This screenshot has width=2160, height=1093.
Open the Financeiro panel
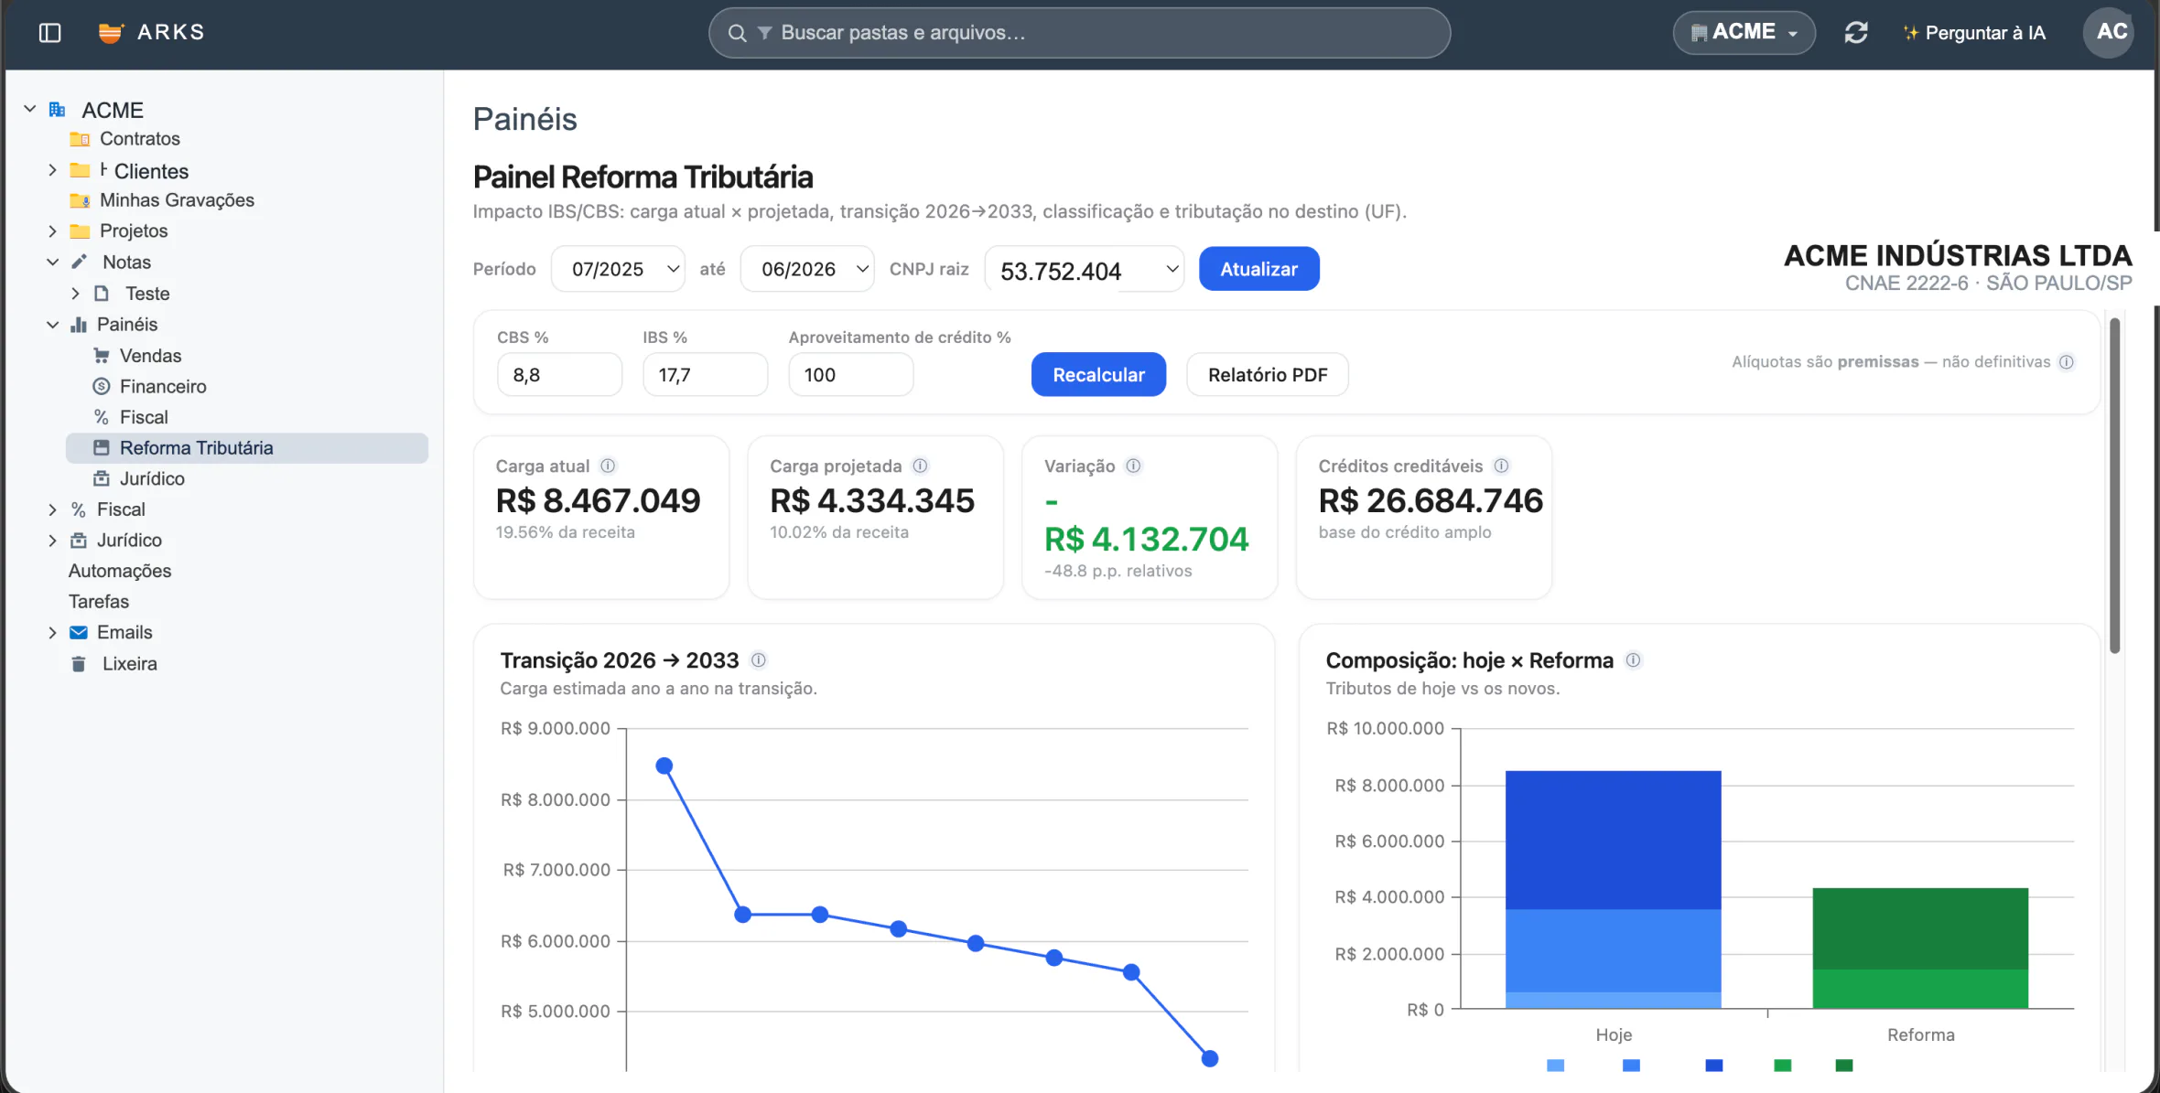point(163,387)
